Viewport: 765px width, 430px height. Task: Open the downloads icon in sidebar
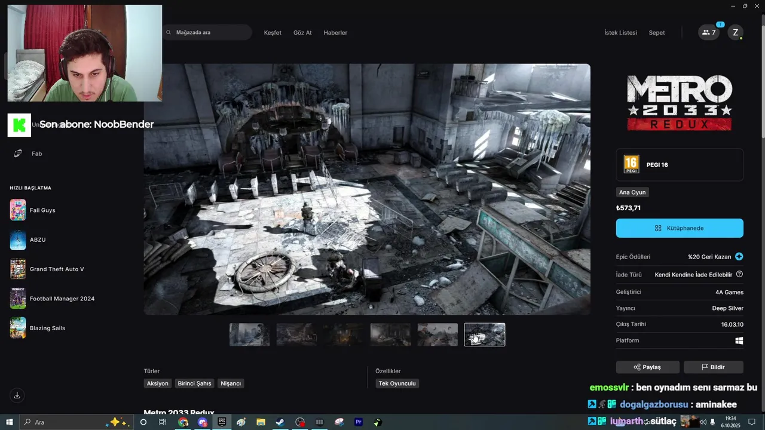[17, 395]
